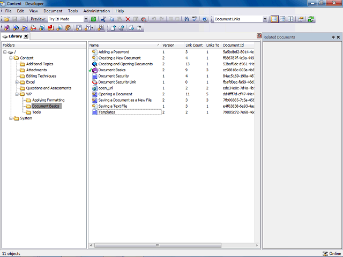343x257 pixels.
Task: Click the Copy icon in the toolbar
Action: click(x=111, y=19)
